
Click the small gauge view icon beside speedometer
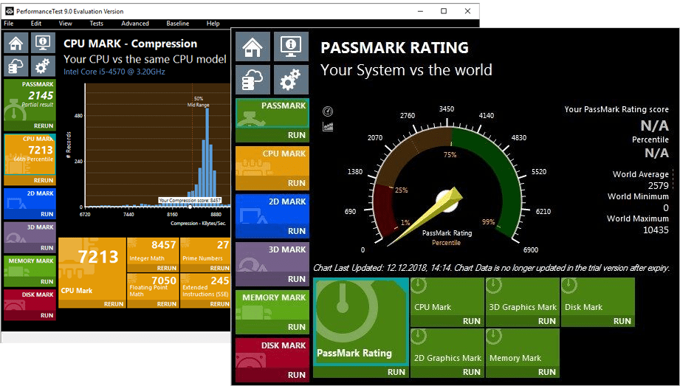328,112
